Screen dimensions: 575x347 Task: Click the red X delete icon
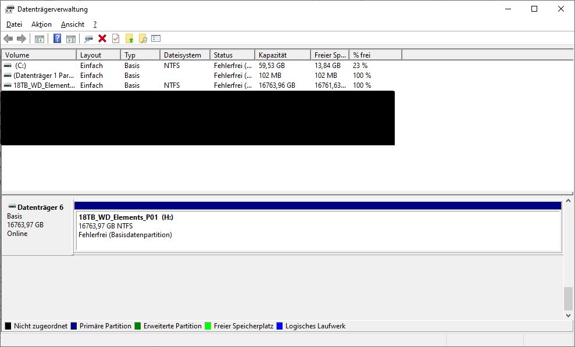(x=102, y=38)
